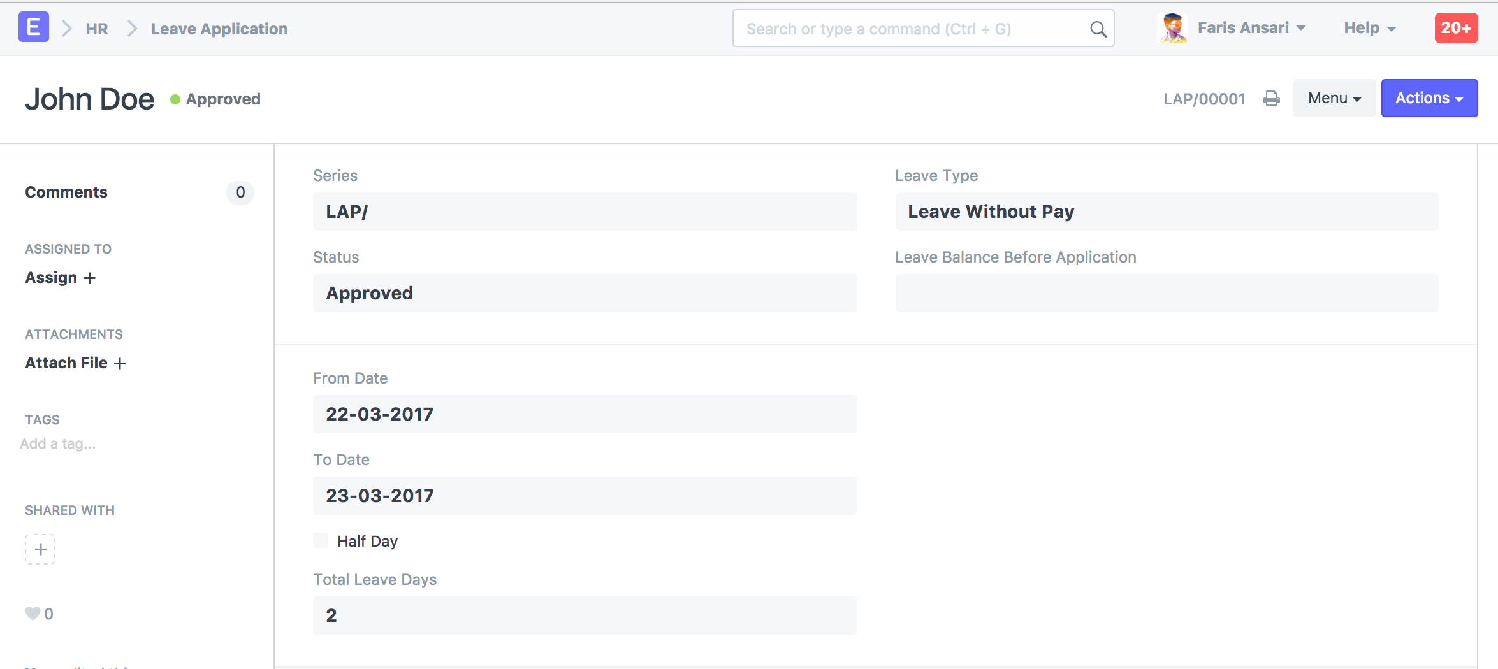
Task: Click the 20+ notifications badge
Action: pos(1456,28)
